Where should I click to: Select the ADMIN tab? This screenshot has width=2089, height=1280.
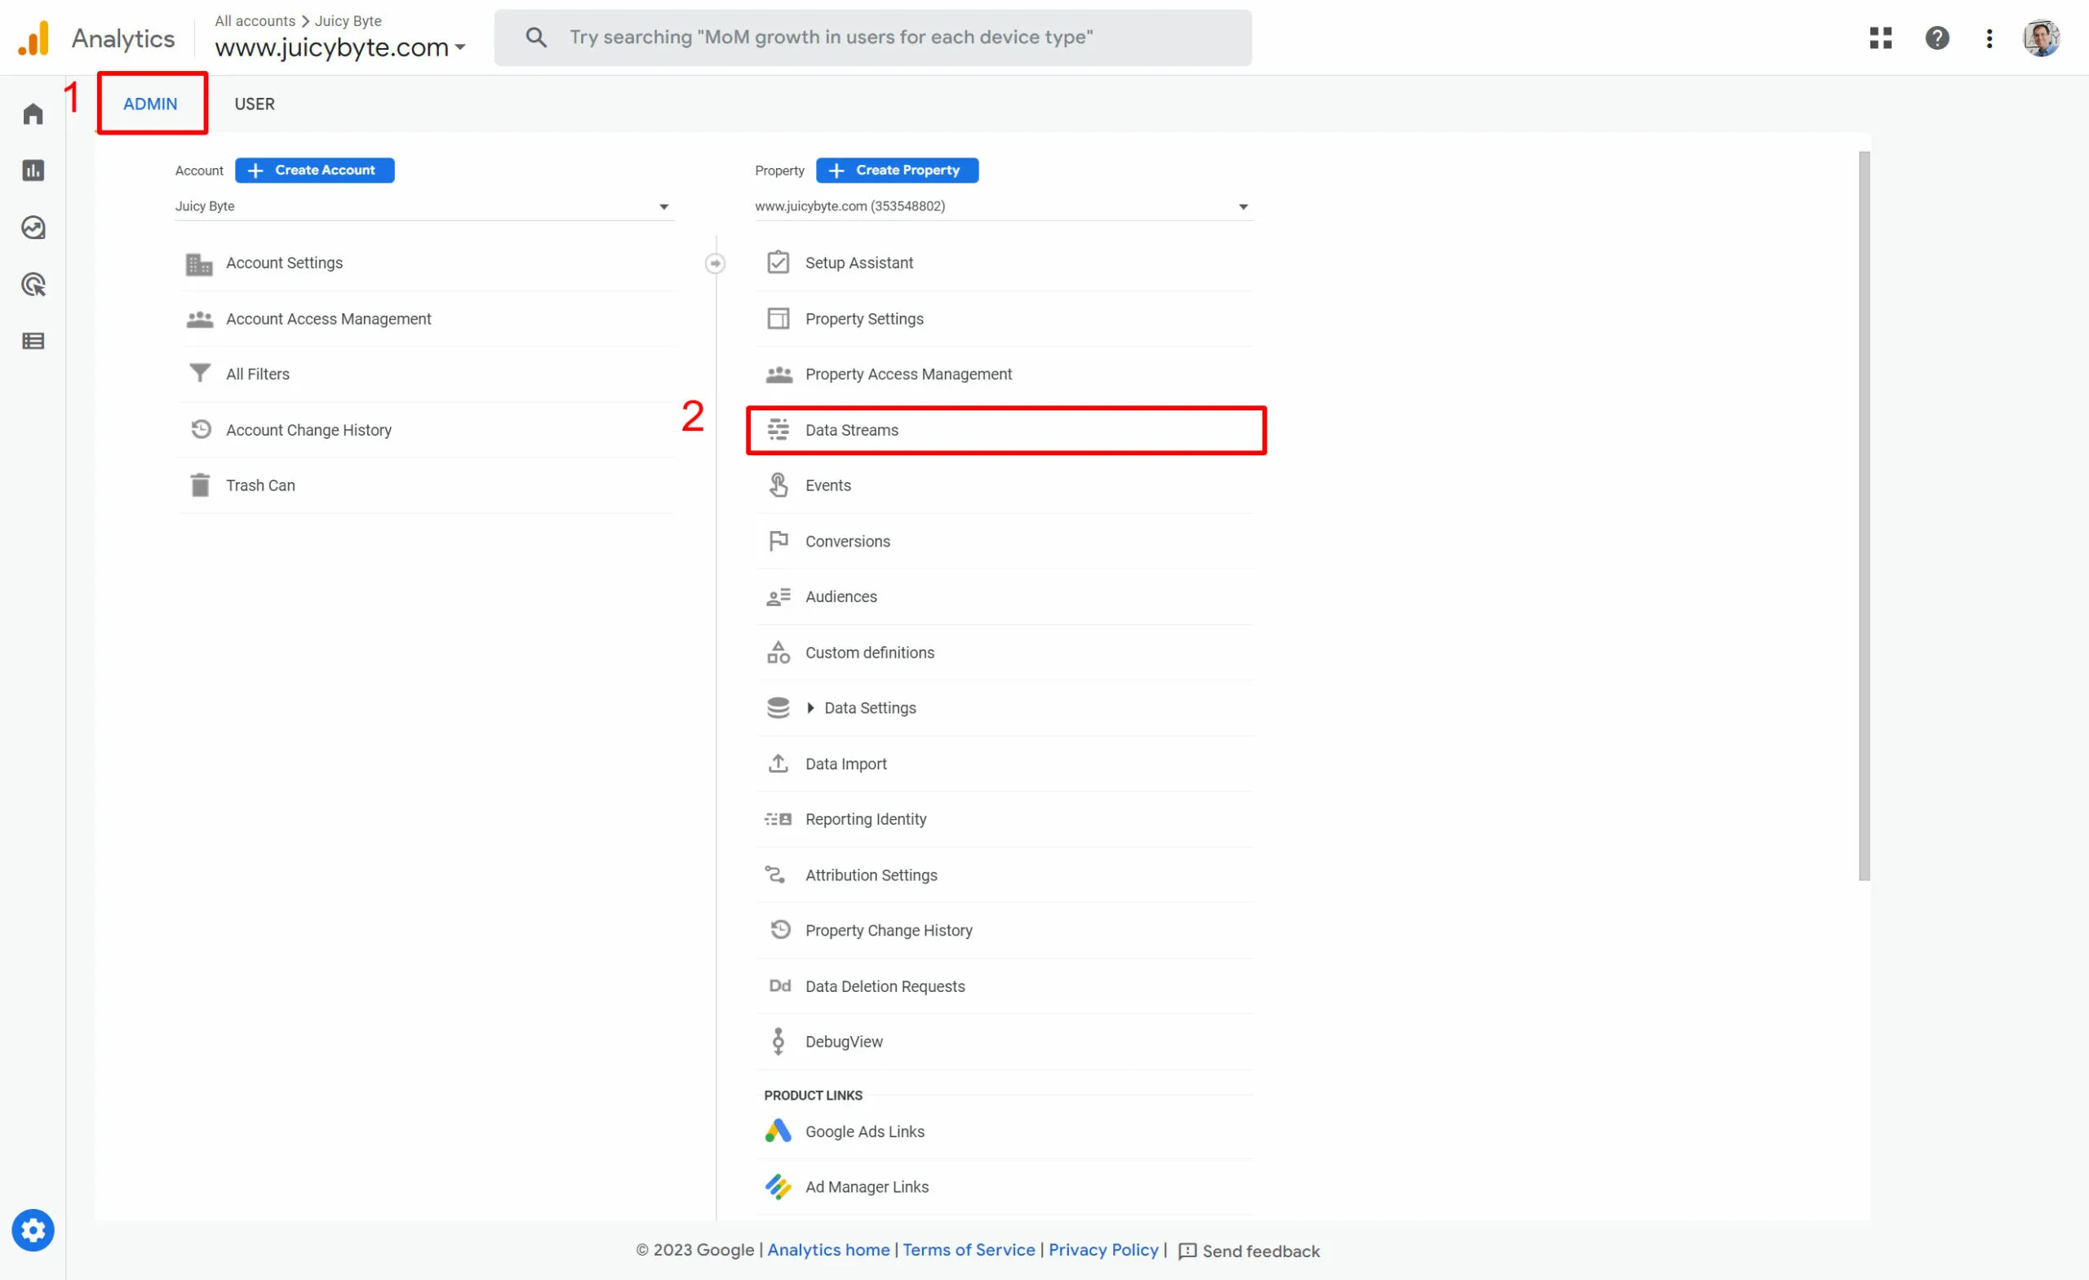[x=150, y=104]
